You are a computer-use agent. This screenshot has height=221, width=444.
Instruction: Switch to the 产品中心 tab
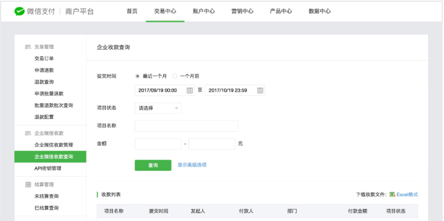281,11
